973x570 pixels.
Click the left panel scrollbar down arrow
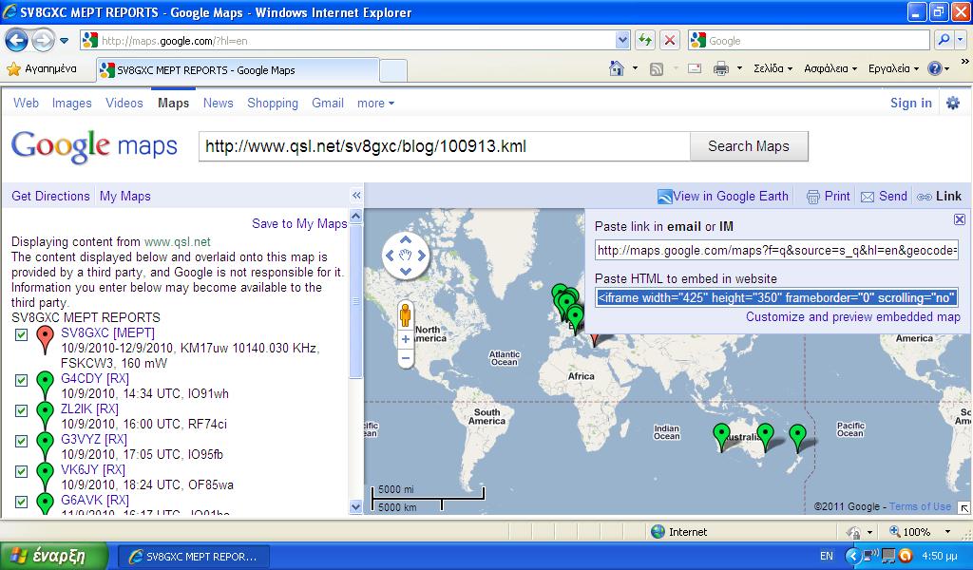[355, 506]
